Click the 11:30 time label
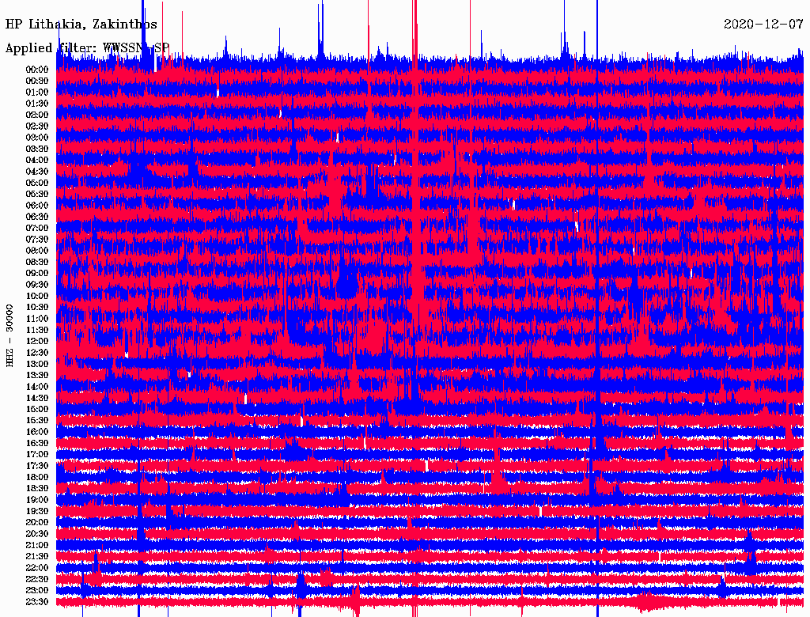 pos(37,330)
